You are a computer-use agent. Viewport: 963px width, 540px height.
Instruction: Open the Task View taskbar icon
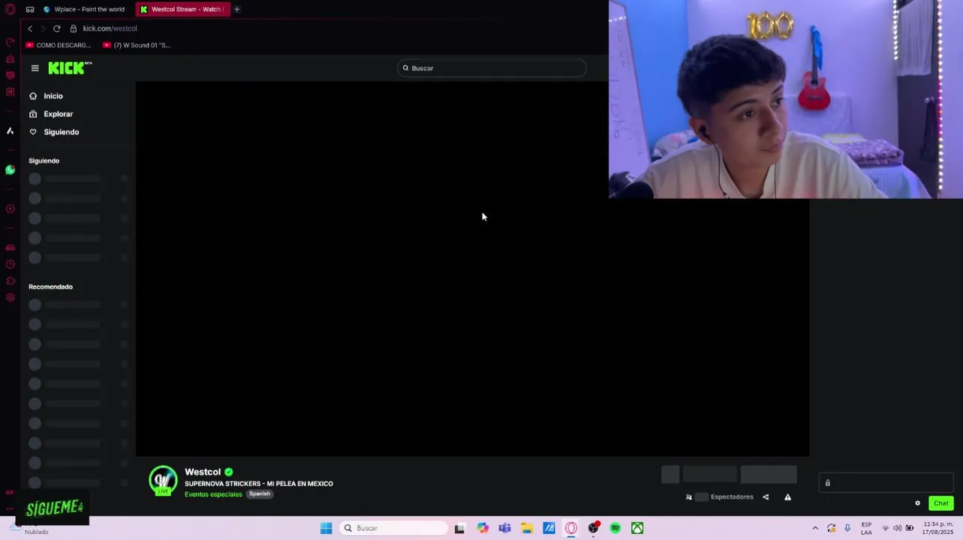(x=459, y=528)
